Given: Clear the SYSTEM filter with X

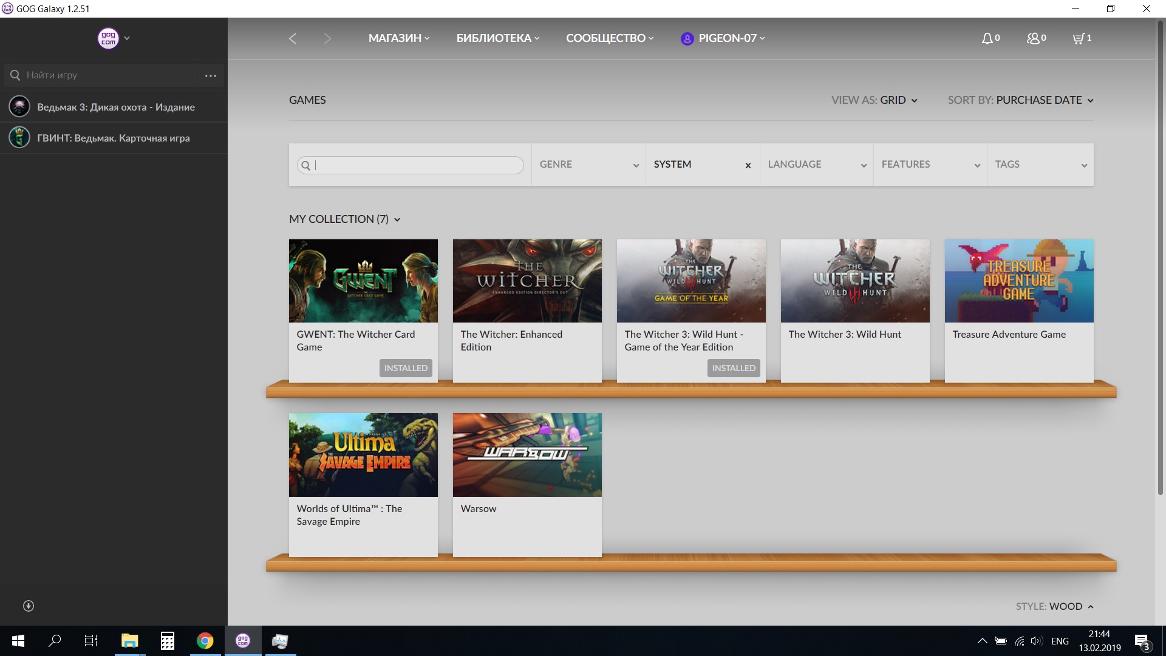Looking at the screenshot, I should [748, 165].
